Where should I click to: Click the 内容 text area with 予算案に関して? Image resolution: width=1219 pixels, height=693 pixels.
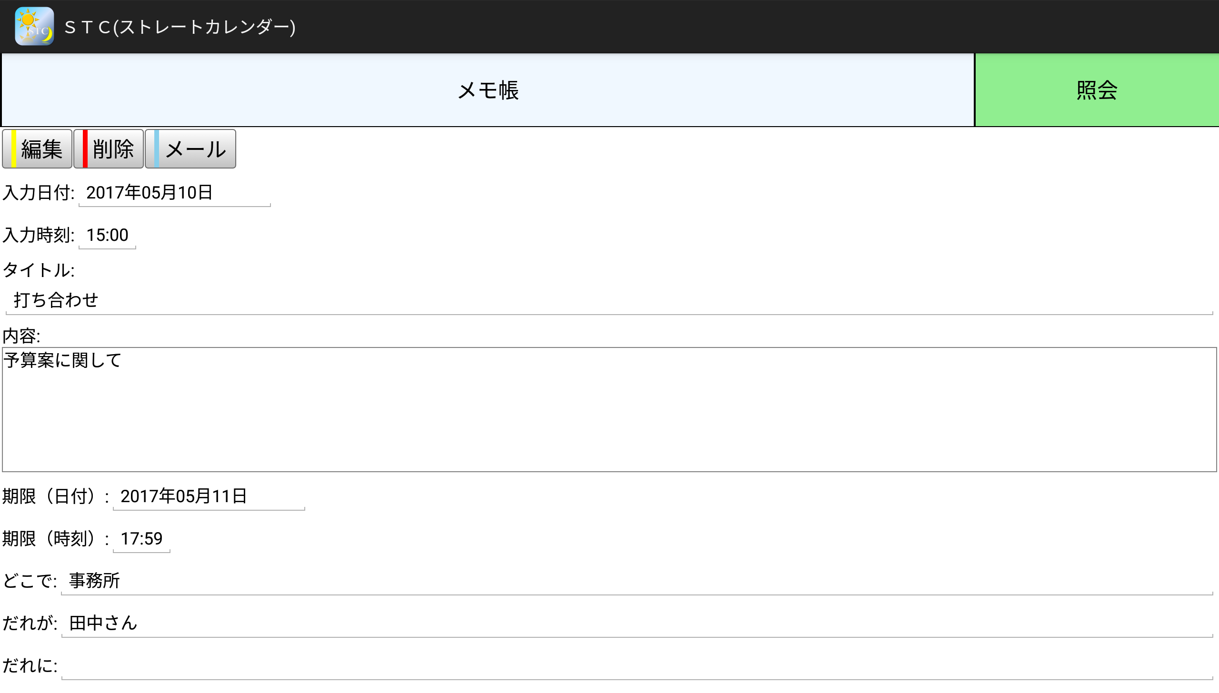coord(609,409)
